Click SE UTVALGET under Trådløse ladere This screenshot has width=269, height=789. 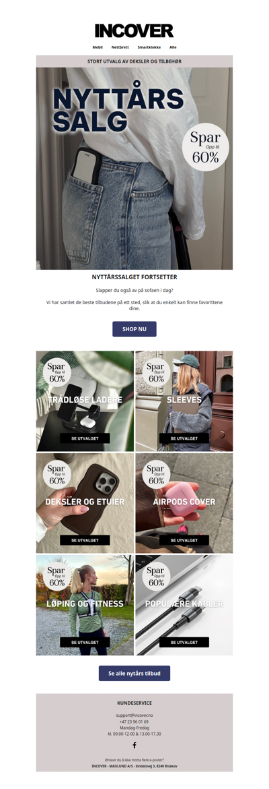click(x=85, y=438)
